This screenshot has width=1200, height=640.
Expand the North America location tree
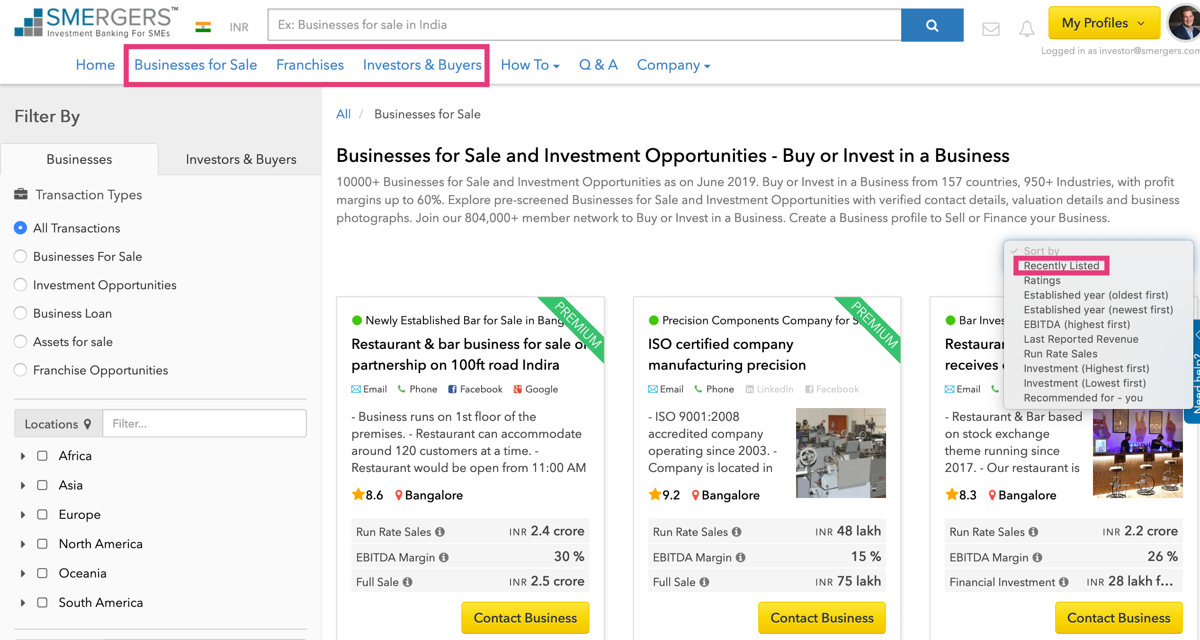(x=23, y=544)
